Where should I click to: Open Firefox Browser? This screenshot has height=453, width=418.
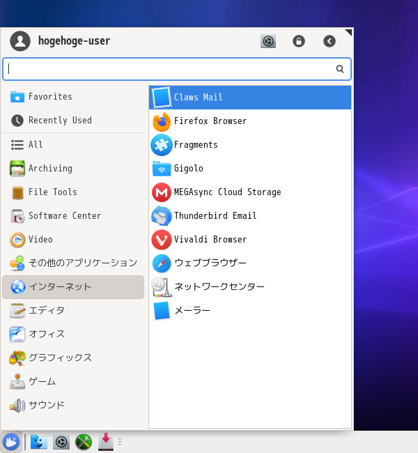250,121
